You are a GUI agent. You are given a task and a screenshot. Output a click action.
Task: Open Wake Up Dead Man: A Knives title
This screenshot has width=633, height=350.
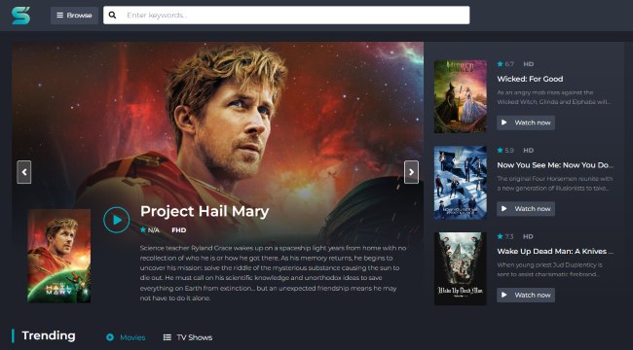point(555,251)
